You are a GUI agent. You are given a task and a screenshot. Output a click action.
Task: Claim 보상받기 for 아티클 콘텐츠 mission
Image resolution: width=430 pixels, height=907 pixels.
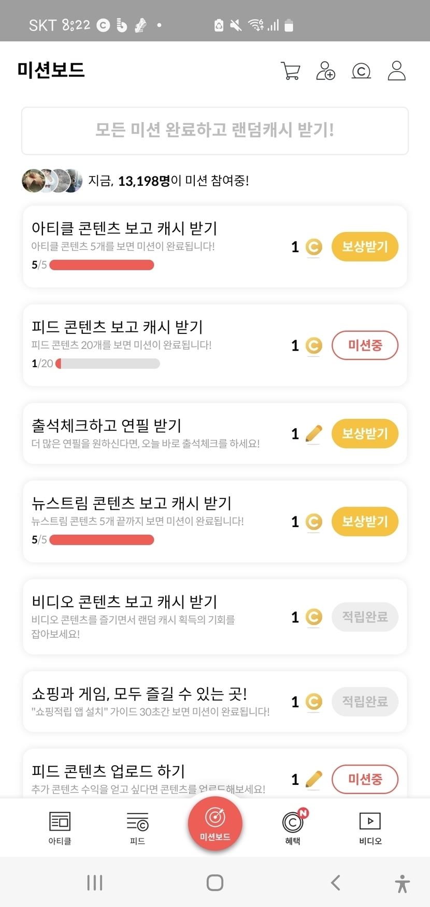(365, 246)
